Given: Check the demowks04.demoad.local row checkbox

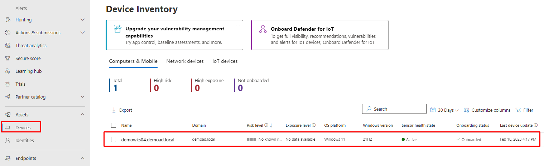Looking at the screenshot, I should [x=114, y=140].
